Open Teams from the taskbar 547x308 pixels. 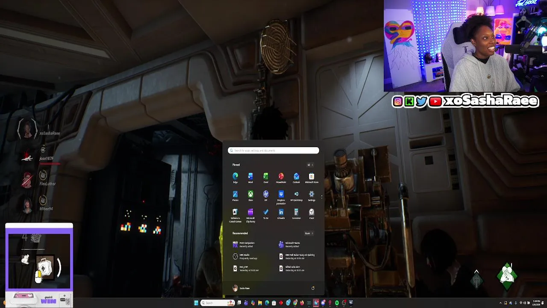pos(246,303)
